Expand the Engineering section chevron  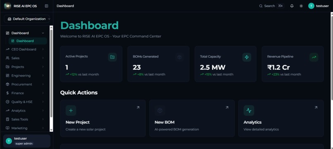pos(43,76)
